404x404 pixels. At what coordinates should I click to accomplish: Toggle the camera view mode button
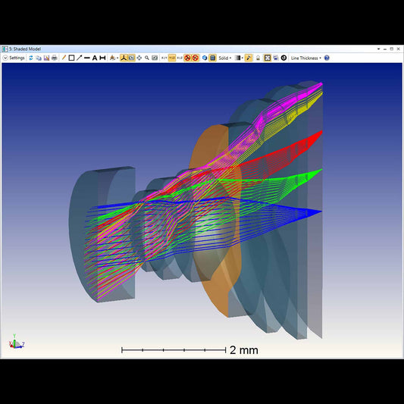pyautogui.click(x=131, y=58)
